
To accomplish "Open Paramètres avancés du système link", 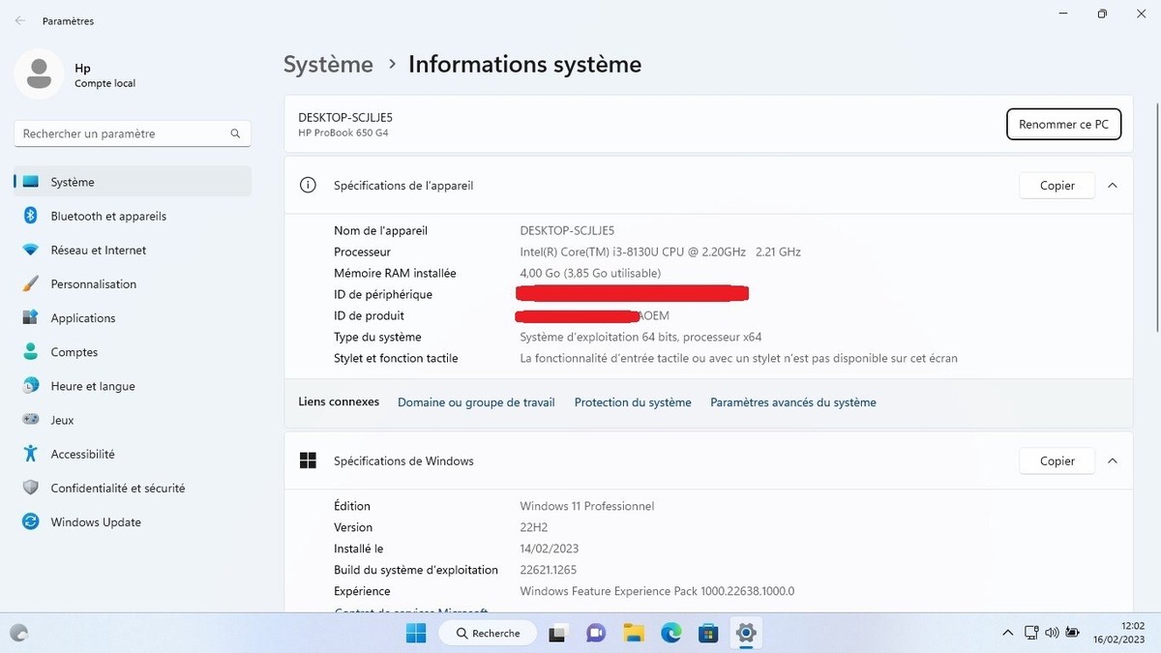I will 793,402.
